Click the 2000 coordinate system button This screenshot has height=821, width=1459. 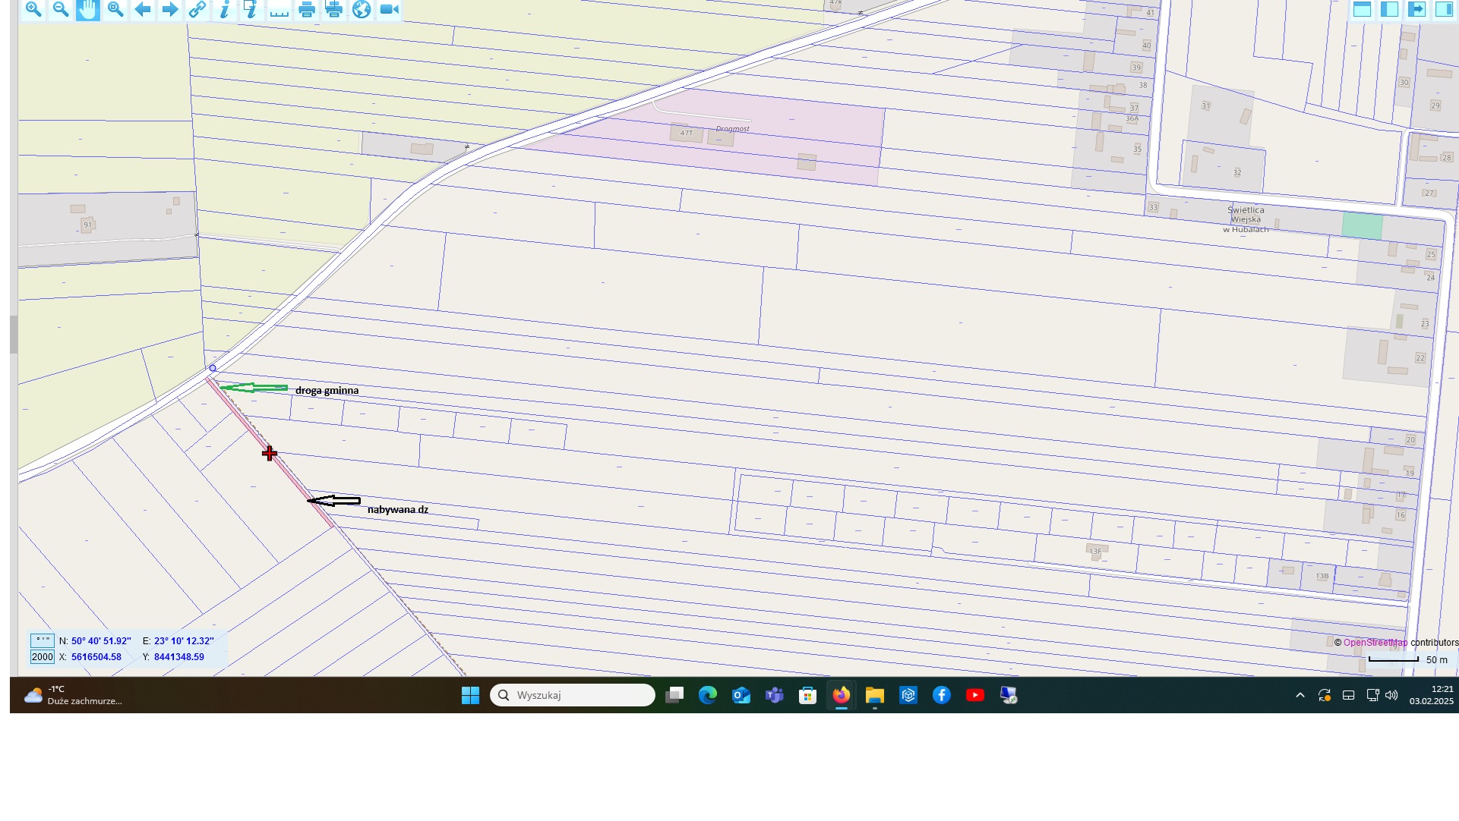pos(43,657)
